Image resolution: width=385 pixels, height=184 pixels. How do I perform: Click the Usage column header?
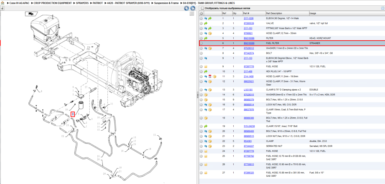tap(347, 13)
